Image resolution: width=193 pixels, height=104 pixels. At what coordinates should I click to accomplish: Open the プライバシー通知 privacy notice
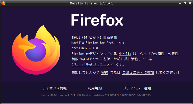tap(137, 88)
